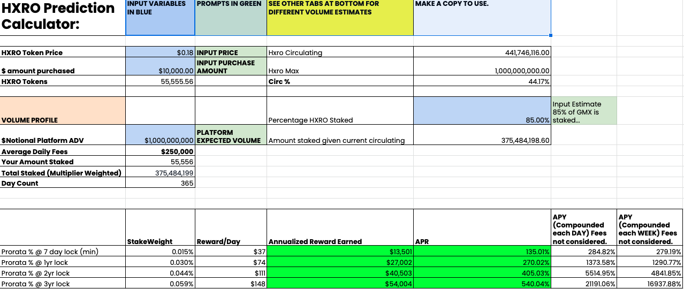Image resolution: width=684 pixels, height=289 pixels.
Task: Click the INPUT PURCHASE AMOUNT prompt cell
Action: (x=231, y=67)
